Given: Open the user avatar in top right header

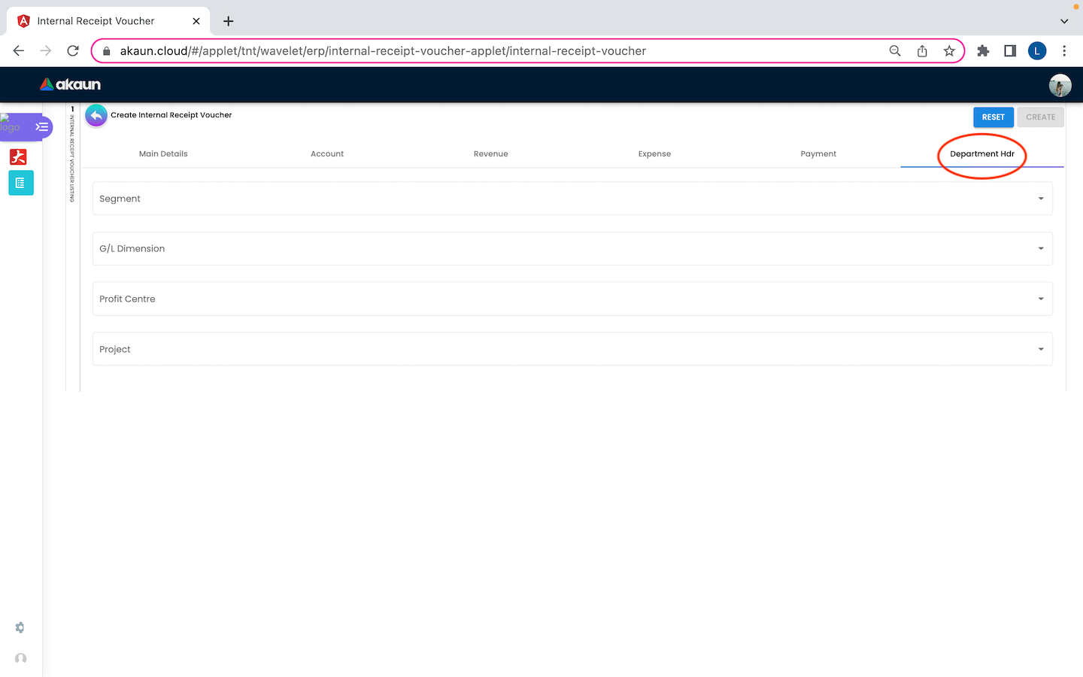Looking at the screenshot, I should pos(1060,85).
